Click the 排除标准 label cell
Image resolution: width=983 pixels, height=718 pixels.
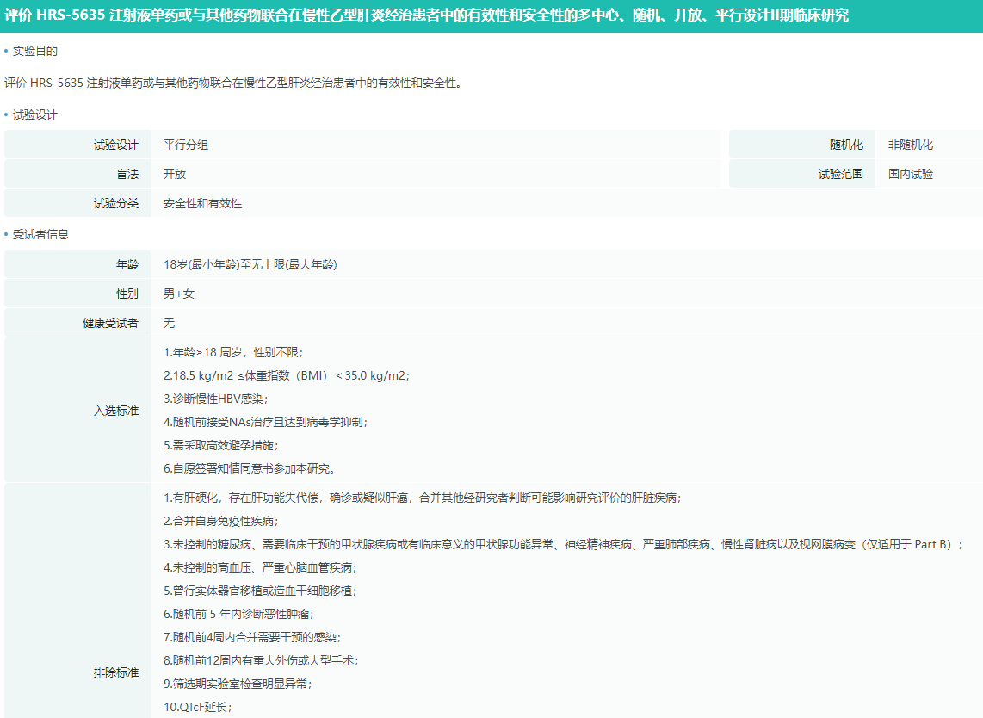click(x=116, y=672)
